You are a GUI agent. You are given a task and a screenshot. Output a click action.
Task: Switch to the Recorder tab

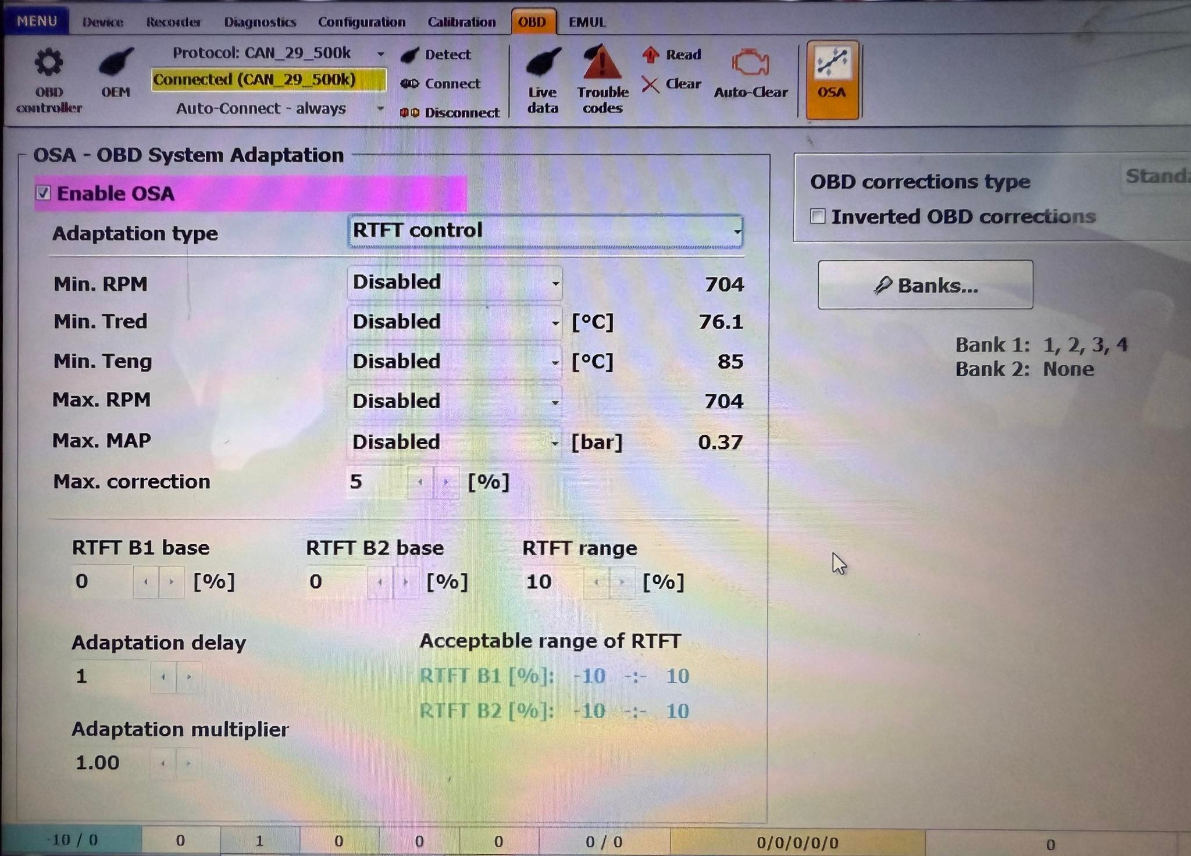173,23
